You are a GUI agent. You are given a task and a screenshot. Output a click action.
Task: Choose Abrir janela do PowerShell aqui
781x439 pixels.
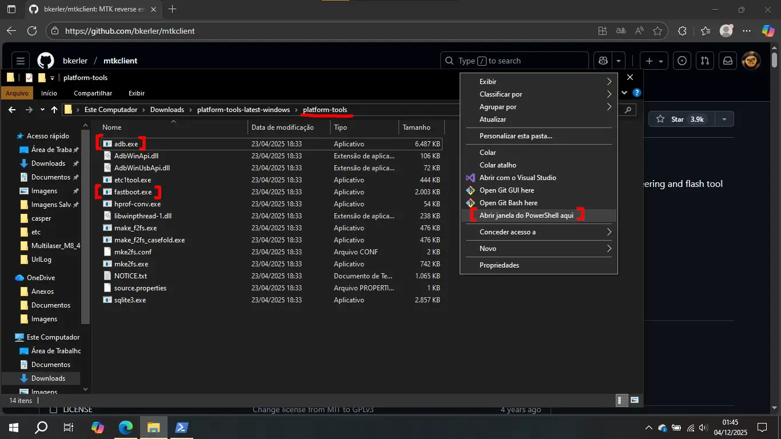click(526, 215)
